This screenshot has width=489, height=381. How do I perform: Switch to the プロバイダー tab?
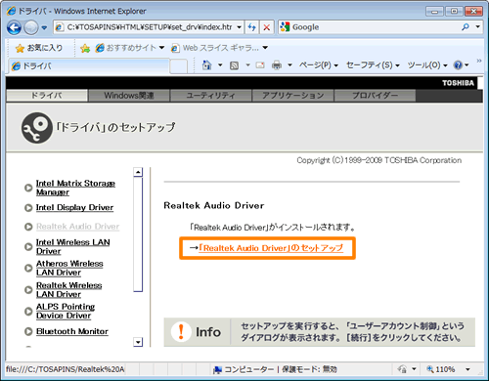point(375,96)
